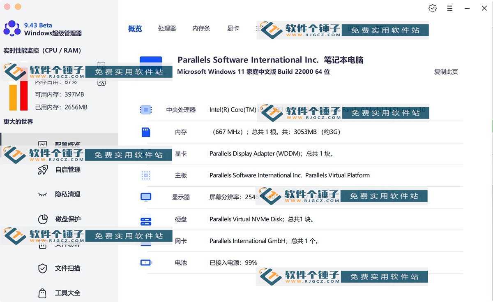Click the bag icon for 工具大全

pyautogui.click(x=42, y=293)
